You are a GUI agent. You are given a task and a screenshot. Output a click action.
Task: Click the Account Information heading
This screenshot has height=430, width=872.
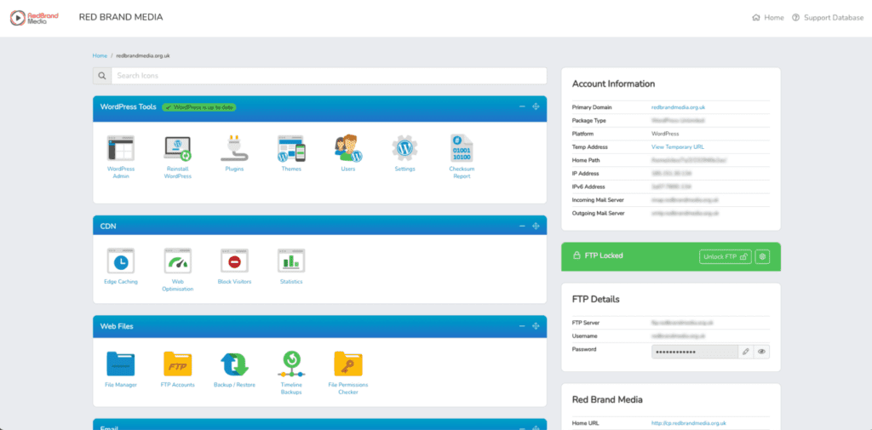pyautogui.click(x=613, y=84)
